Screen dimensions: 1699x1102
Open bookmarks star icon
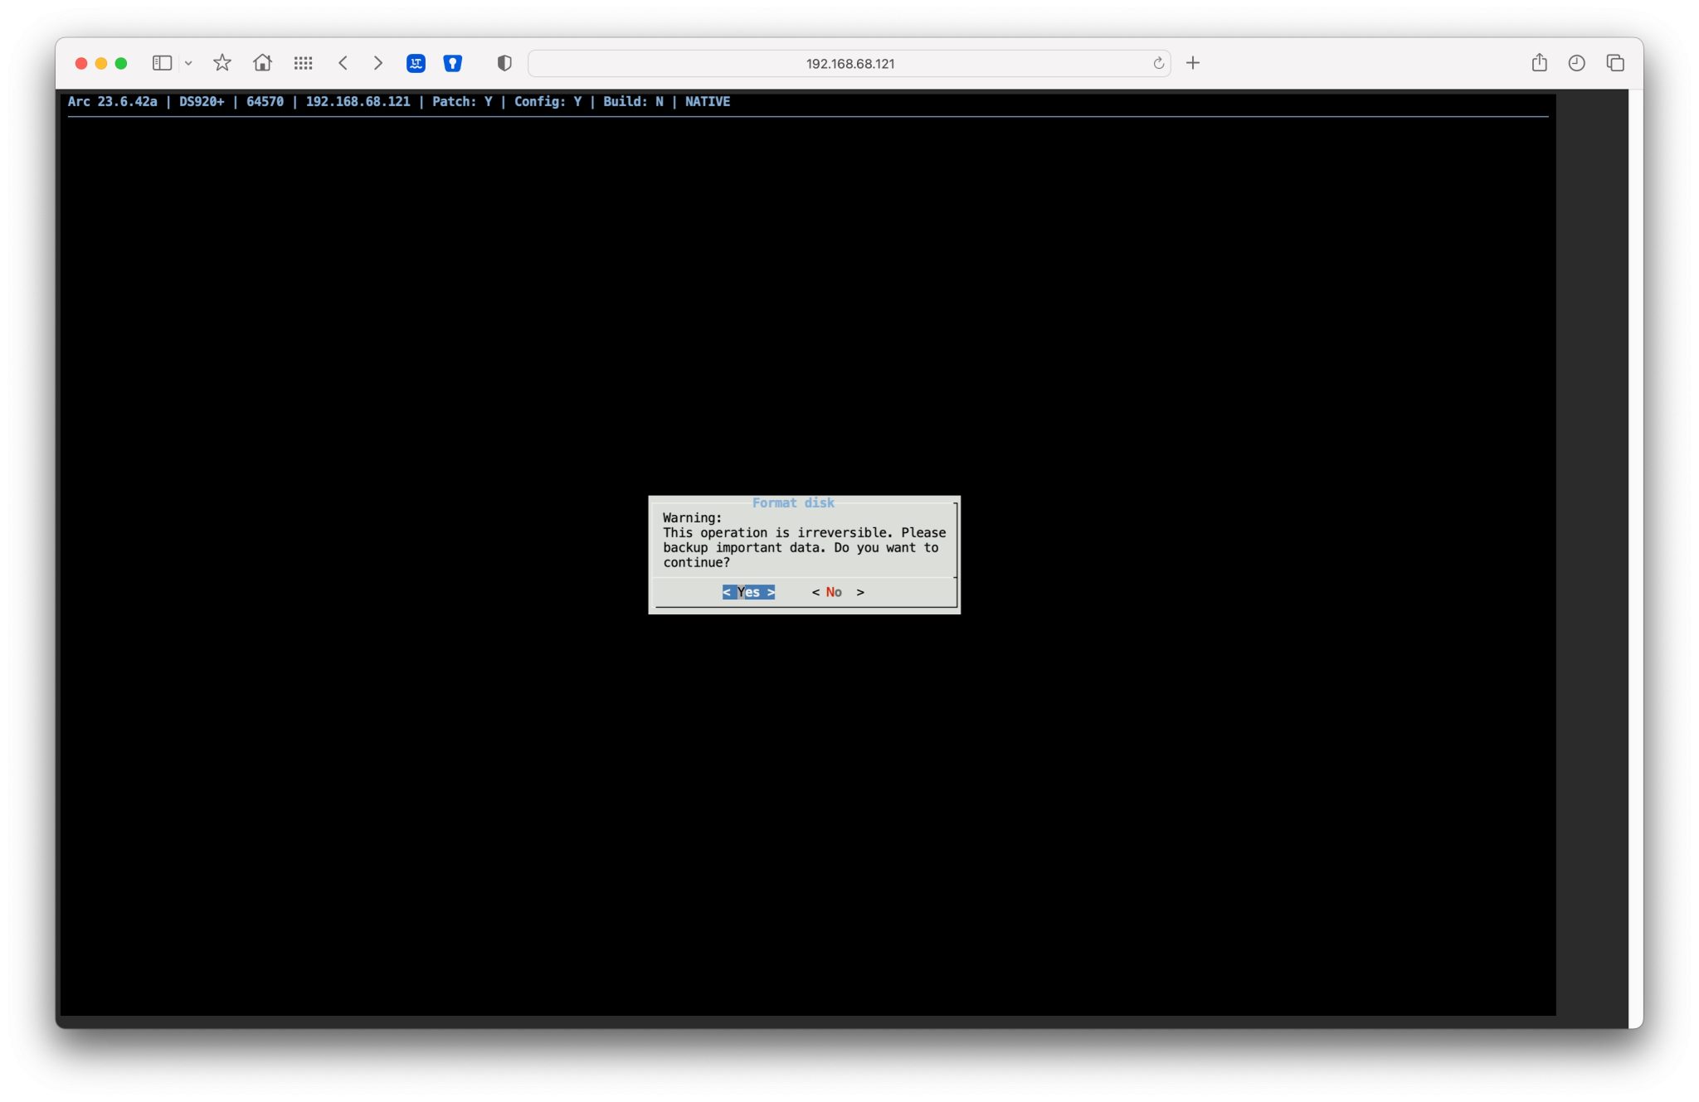click(x=222, y=63)
